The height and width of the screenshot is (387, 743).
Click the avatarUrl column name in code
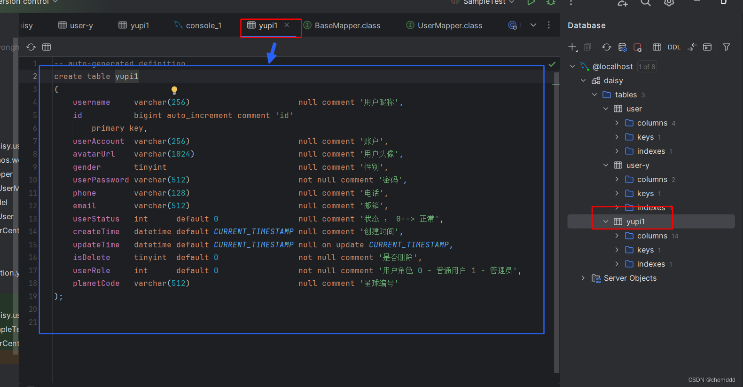pos(94,154)
